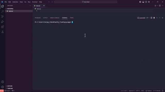Open the Help menu
Image resolution: width=165 pixels, height=92 pixels.
[40, 2]
